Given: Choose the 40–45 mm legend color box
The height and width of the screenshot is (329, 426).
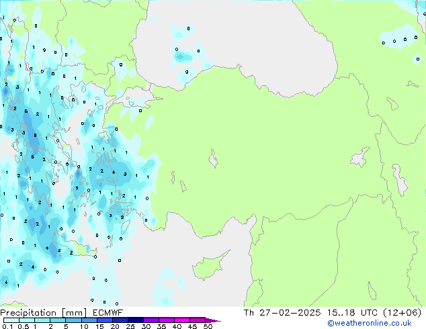Looking at the screenshot, I should pos(182,320).
